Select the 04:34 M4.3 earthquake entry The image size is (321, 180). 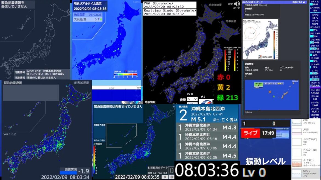[207, 127]
